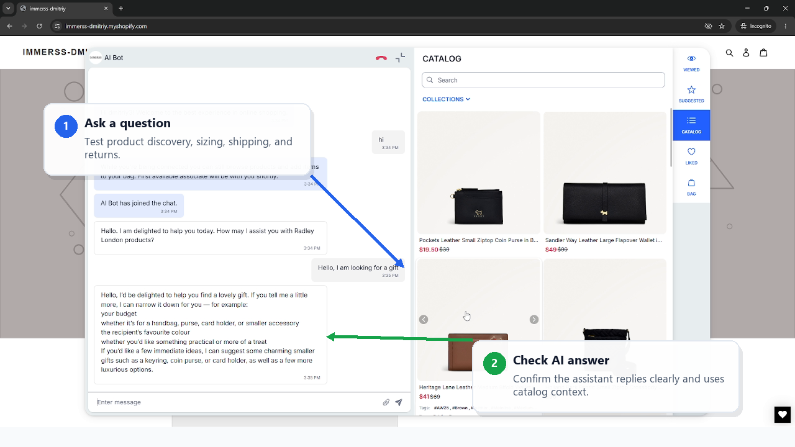795x447 pixels.
Task: View site information icon in address bar
Action: tap(57, 26)
